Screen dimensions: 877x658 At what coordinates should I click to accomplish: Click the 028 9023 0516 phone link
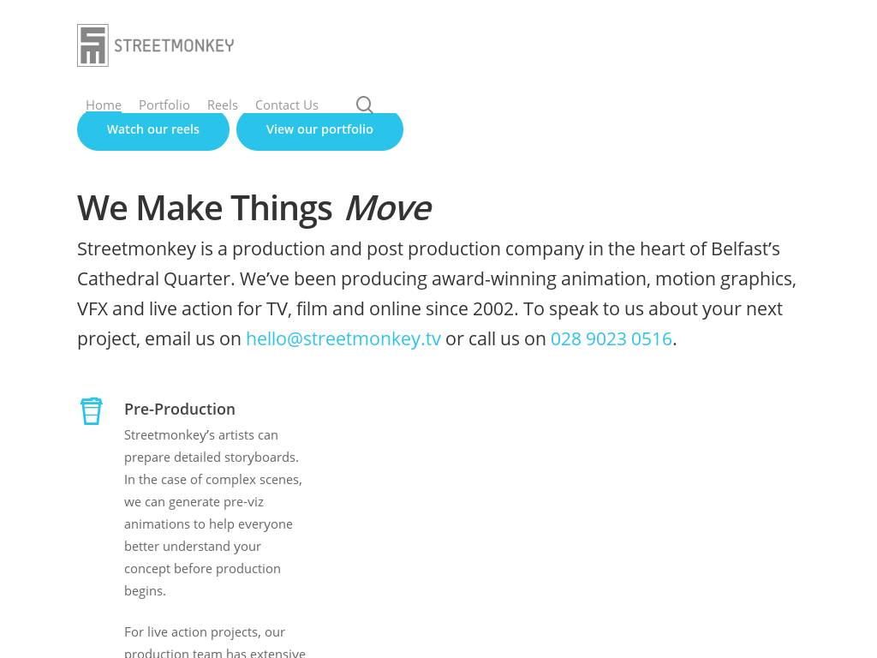point(611,338)
